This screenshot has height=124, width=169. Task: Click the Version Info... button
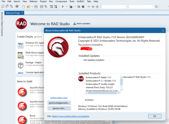pos(59,108)
